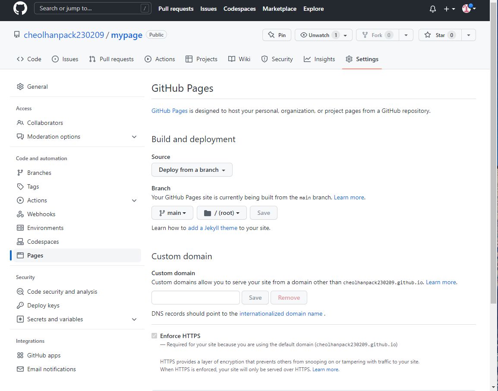Viewport: 498px width, 391px height.
Task: Switch to the Projects tab
Action: [202, 59]
